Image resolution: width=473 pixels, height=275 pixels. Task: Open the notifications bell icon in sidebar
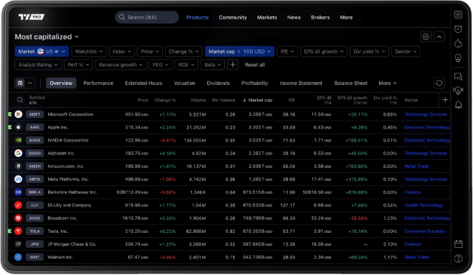point(458,104)
